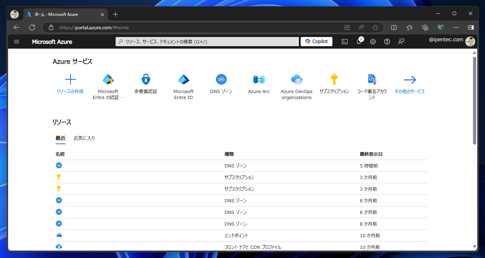Open the Azure DevOps organizations service

(x=296, y=79)
